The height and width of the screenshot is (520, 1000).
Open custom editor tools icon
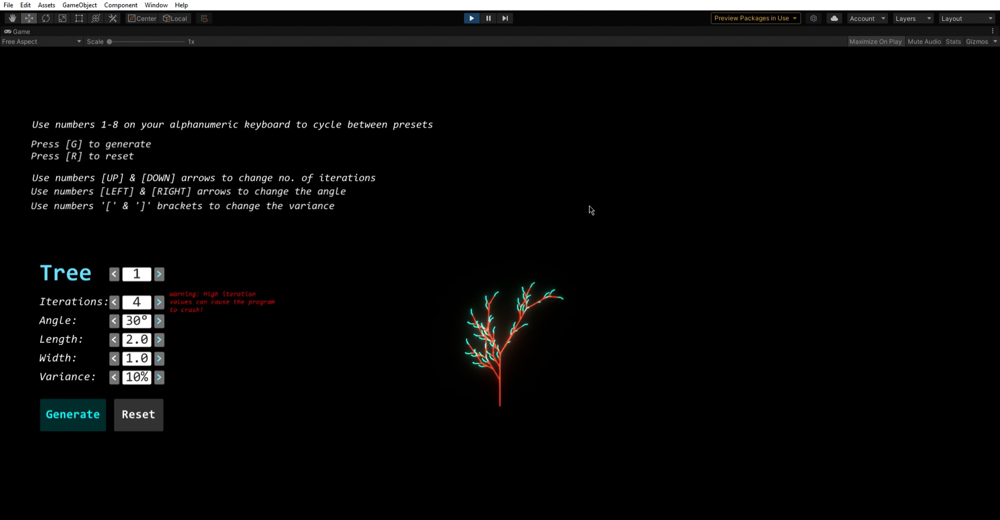112,18
